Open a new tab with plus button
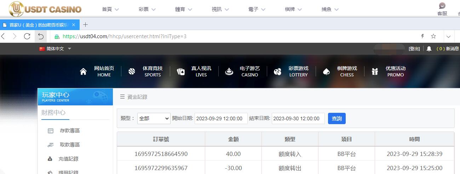This screenshot has height=174, width=460. (85, 24)
